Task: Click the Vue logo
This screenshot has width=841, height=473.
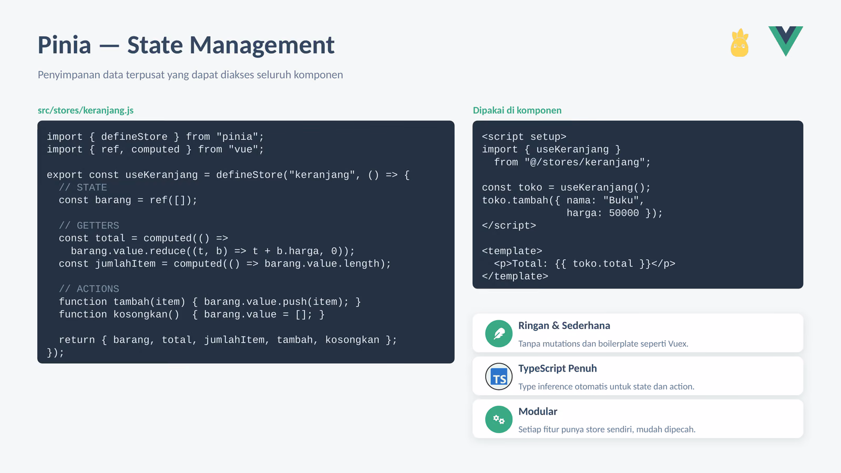Action: (x=786, y=41)
